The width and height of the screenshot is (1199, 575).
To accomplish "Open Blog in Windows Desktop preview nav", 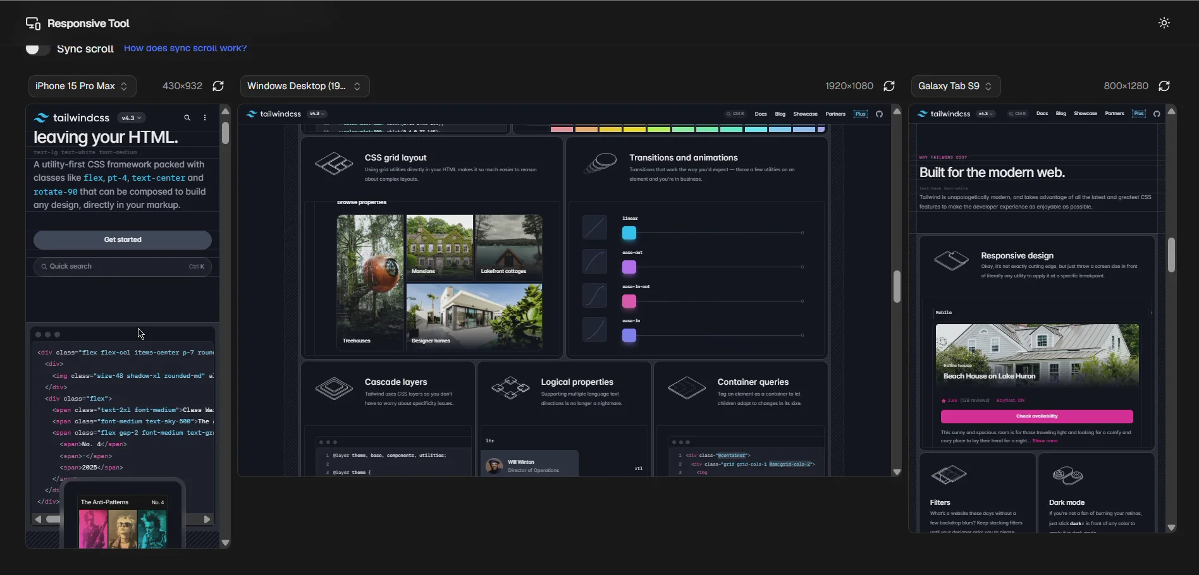I will (x=780, y=114).
